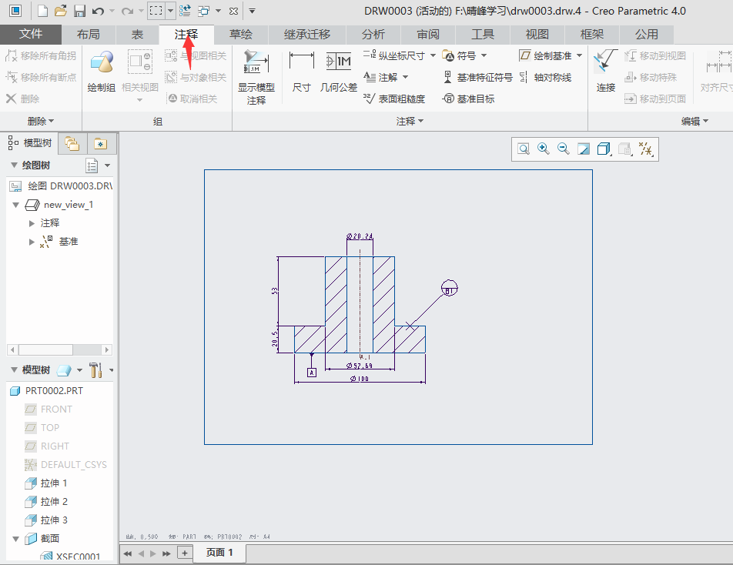The width and height of the screenshot is (733, 565).
Task: Click the drawing tree horizontal scrollbar
Action: [59, 349]
